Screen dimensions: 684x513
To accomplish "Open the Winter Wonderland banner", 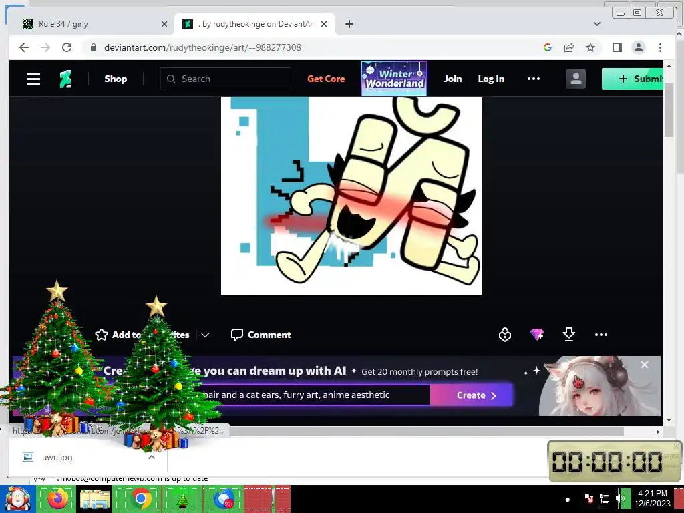I will 394,79.
